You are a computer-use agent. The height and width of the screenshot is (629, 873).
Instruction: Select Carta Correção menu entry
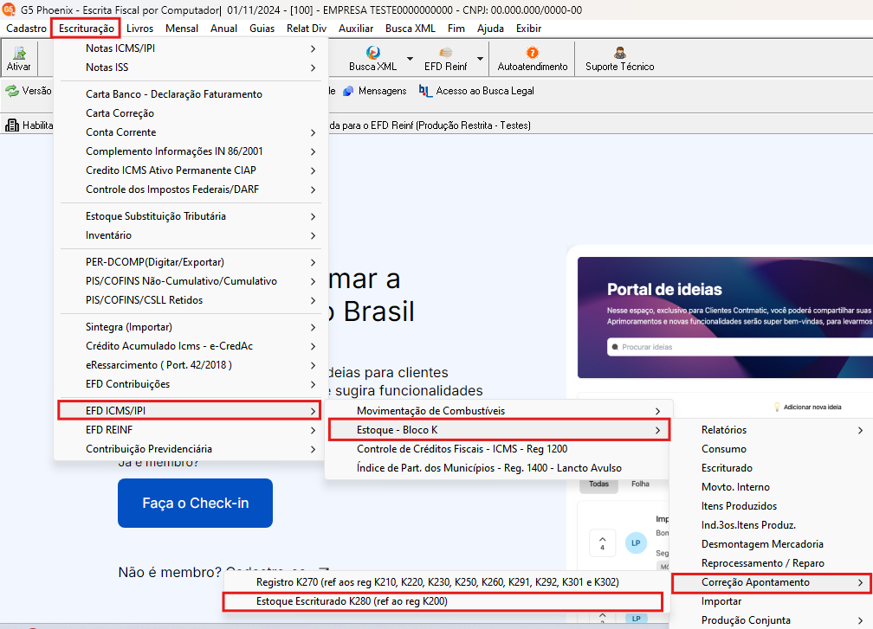(x=190, y=113)
